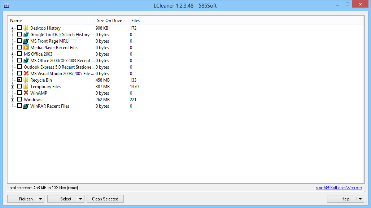Image resolution: width=371 pixels, height=208 pixels.
Task: Open the Visit 585Soft.com Web-site link
Action: click(339, 188)
